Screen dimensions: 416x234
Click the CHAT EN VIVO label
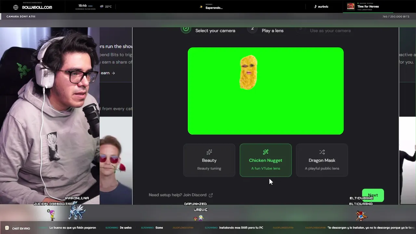pos(21,228)
